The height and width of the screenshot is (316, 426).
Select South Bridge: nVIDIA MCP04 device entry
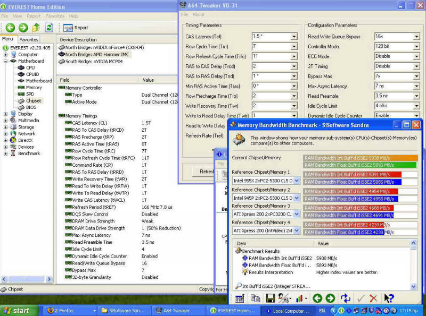94,62
